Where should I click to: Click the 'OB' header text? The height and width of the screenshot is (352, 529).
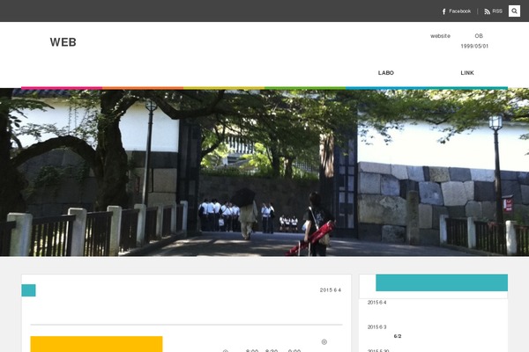coord(479,36)
